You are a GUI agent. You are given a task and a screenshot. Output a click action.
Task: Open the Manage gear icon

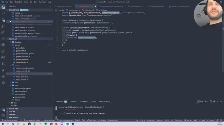coord(3,115)
